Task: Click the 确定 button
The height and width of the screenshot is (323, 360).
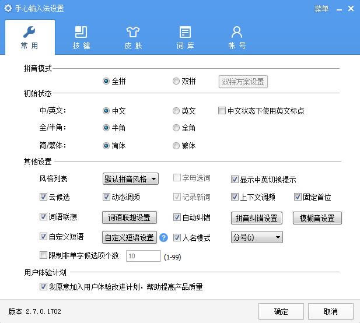Action: pyautogui.click(x=281, y=311)
